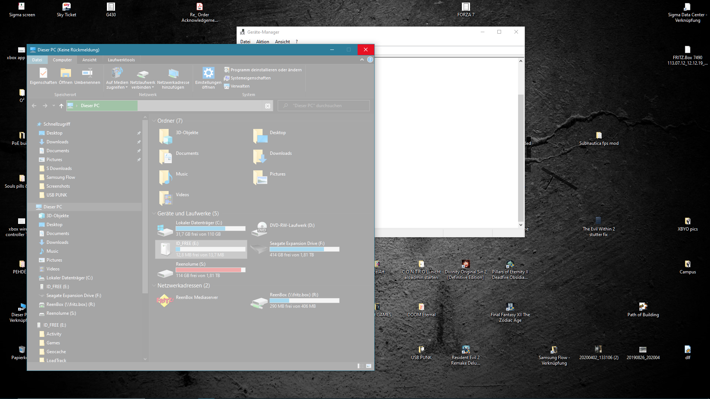The height and width of the screenshot is (399, 710).
Task: Click the help question mark icon
Action: click(x=370, y=60)
